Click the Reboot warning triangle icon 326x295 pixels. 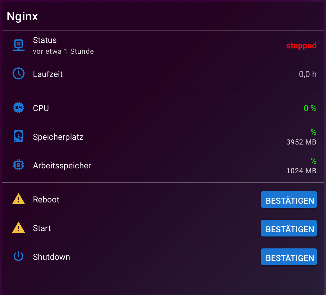click(19, 199)
